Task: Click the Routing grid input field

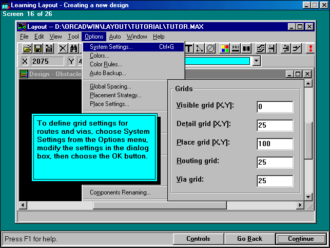Action: pyautogui.click(x=275, y=163)
